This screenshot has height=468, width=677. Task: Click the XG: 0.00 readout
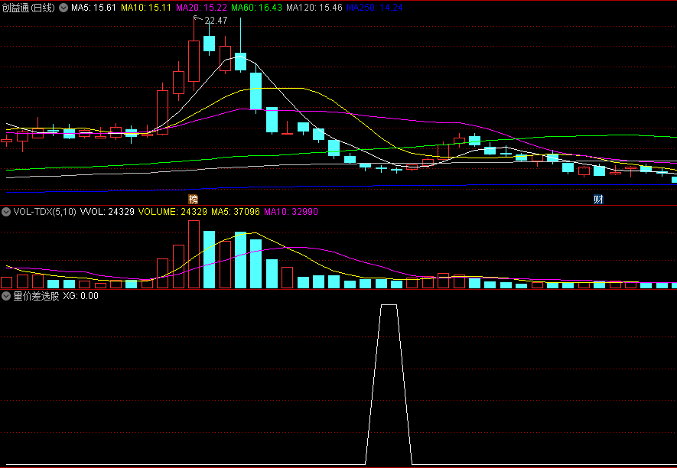pyautogui.click(x=81, y=296)
